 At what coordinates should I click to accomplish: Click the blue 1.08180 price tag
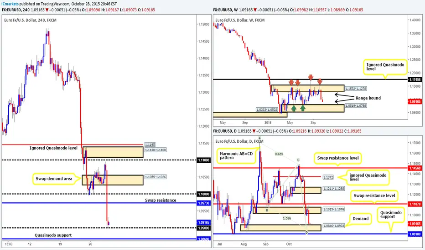(x=415, y=234)
